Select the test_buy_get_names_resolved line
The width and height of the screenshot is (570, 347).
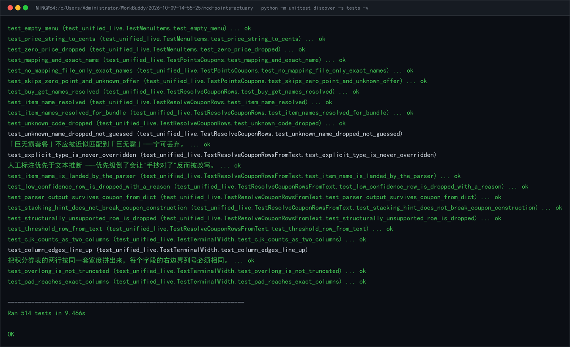pyautogui.click(x=183, y=92)
